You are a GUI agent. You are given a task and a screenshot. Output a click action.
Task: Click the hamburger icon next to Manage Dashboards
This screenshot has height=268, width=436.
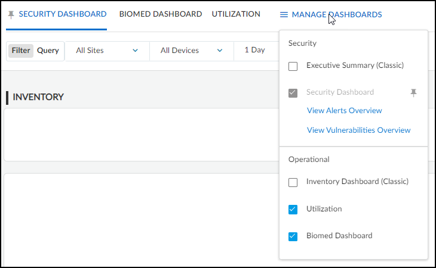[x=284, y=14]
